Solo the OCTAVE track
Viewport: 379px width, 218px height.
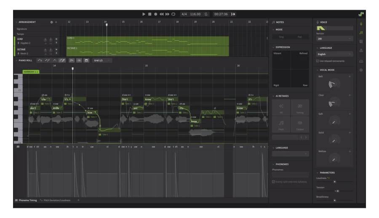pos(56,53)
